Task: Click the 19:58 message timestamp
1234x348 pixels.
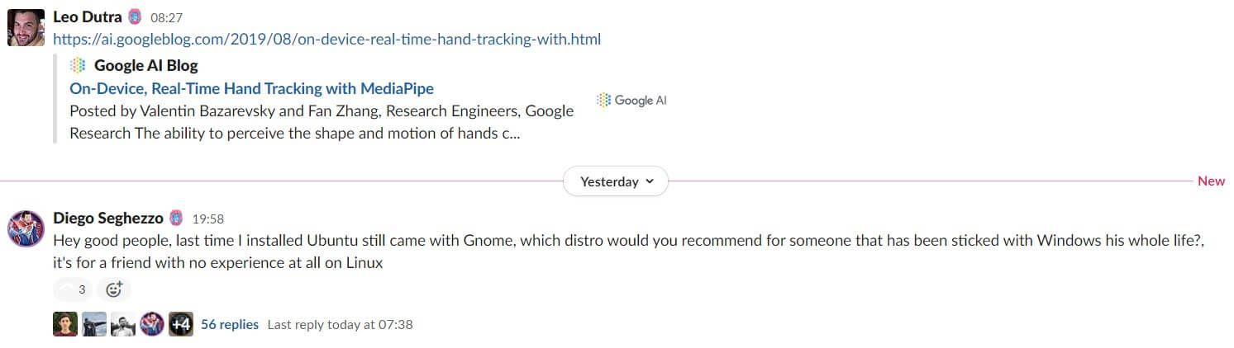Action: tap(208, 219)
